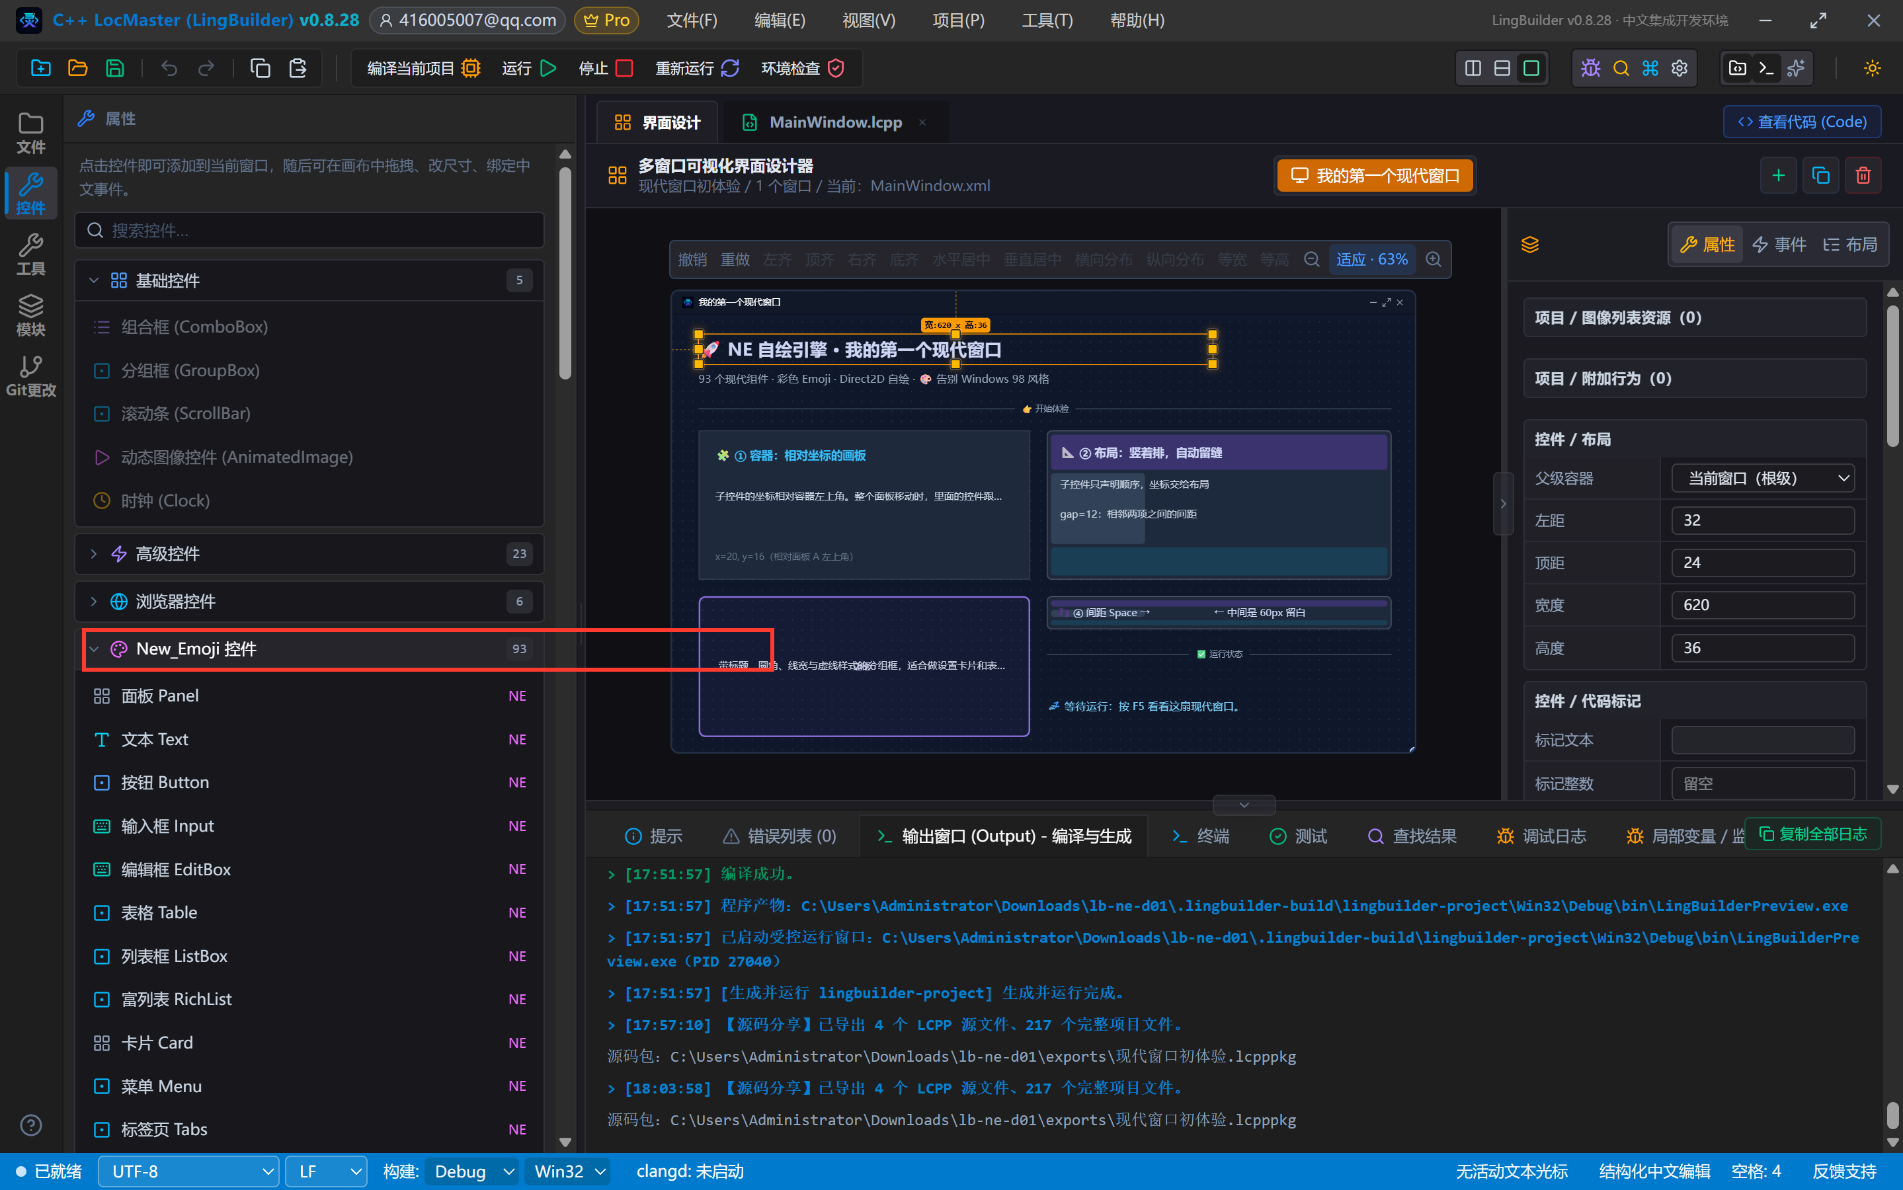
Task: Collapse the 基础控件 category
Action: pyautogui.click(x=309, y=280)
